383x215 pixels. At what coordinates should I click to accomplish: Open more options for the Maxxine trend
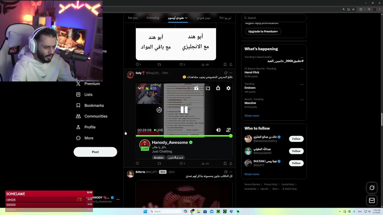click(302, 99)
